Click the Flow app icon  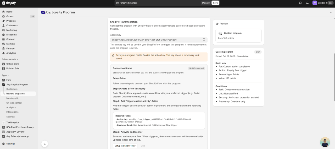[4, 80]
